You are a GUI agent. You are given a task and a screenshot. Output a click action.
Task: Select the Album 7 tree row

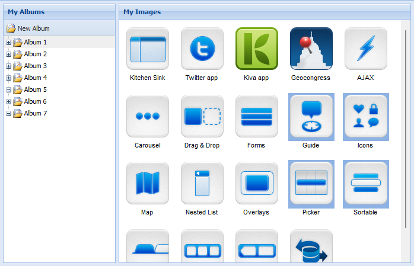click(59, 113)
